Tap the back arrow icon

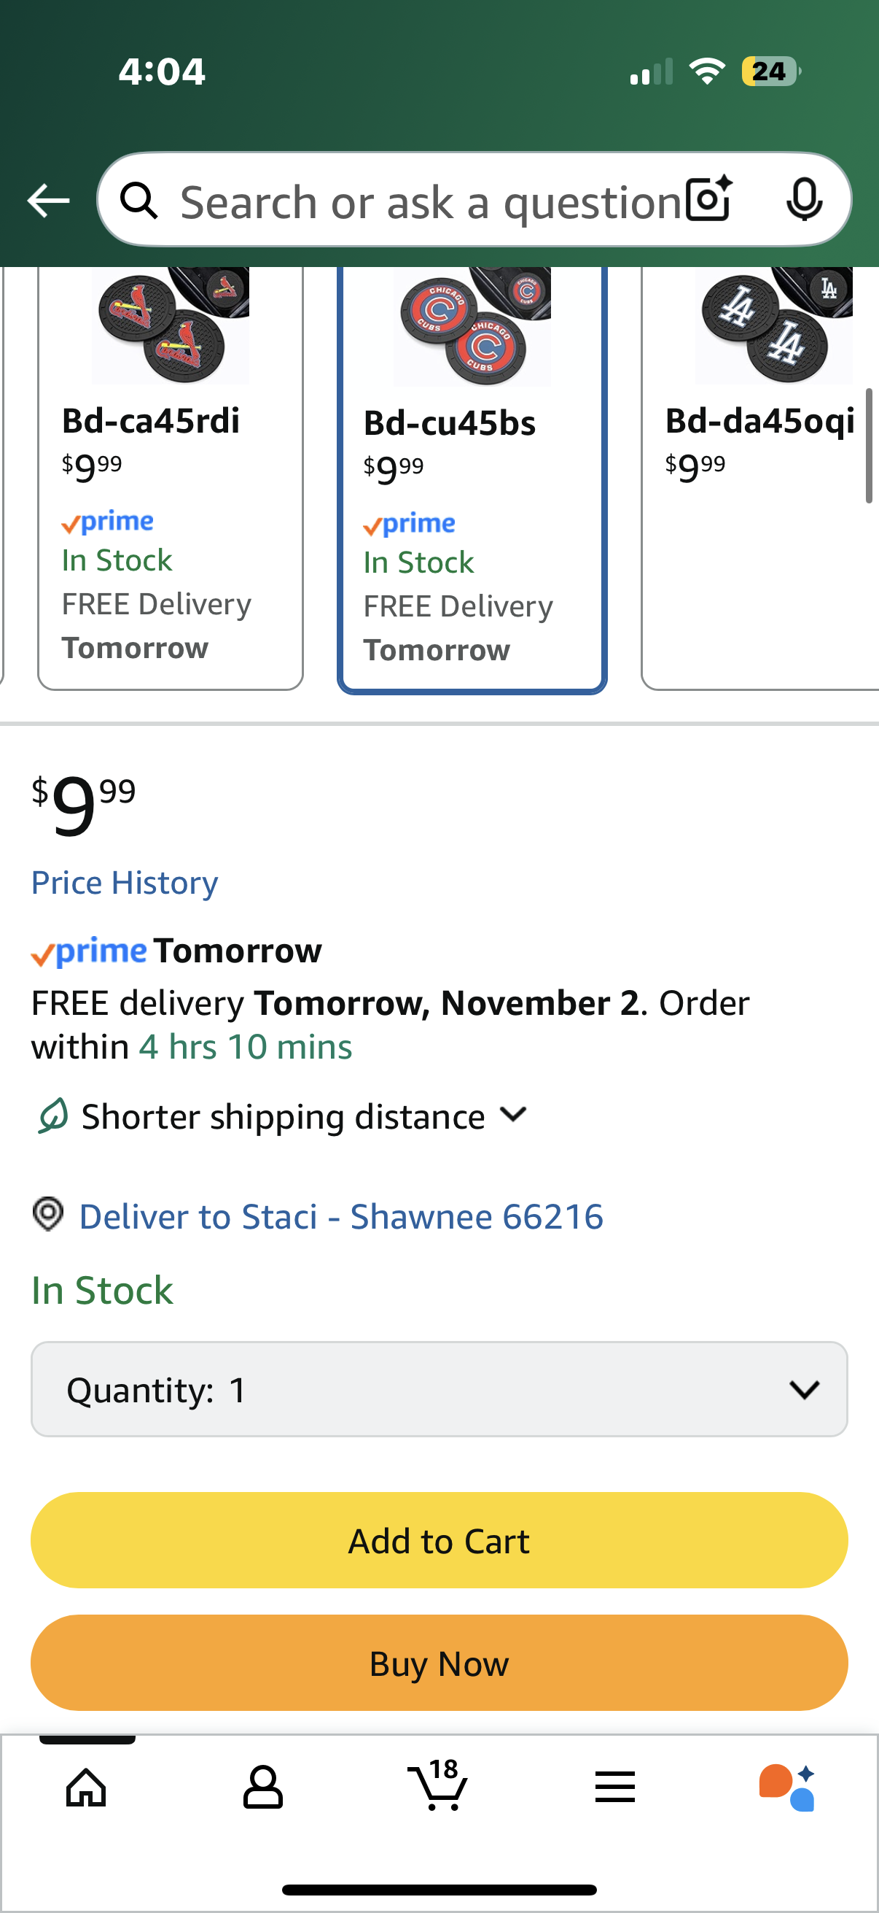(x=48, y=201)
